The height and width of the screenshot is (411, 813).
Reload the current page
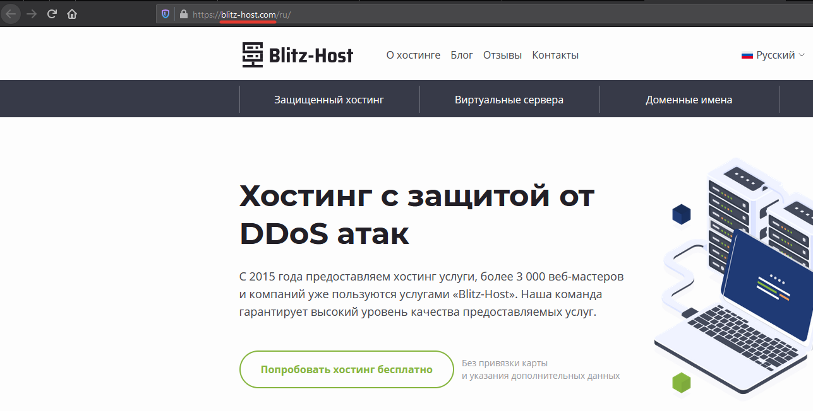(52, 14)
